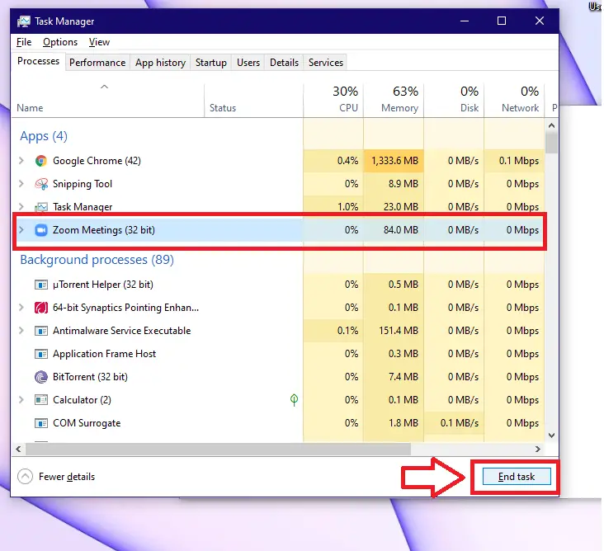
Task: Expand the Snipping Tool process group
Action: [x=21, y=184]
